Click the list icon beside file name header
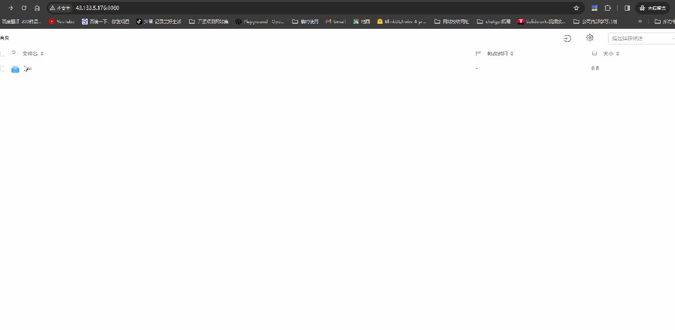The image size is (675, 330). [14, 53]
